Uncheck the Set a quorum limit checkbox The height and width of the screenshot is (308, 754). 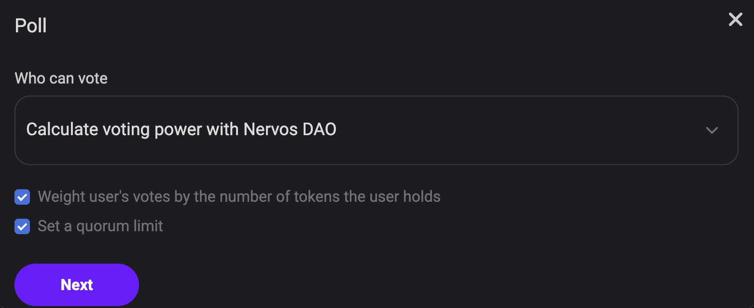[22, 226]
